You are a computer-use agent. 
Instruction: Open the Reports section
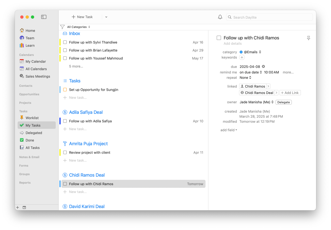25,183
